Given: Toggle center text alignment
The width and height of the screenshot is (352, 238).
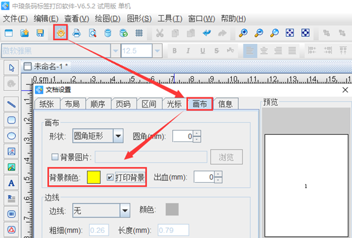Looking at the screenshot, I should pyautogui.click(x=264, y=50).
